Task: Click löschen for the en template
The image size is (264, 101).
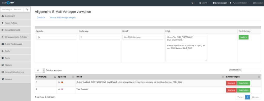Action: (x=231, y=90)
